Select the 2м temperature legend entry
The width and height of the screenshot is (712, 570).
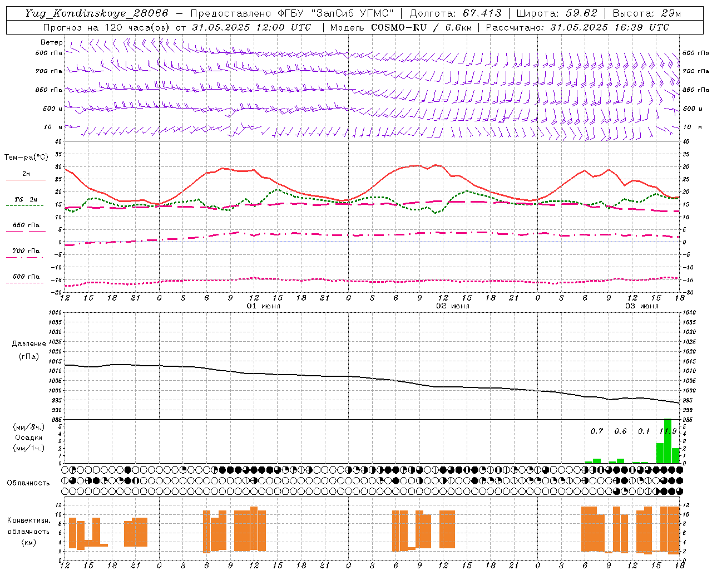click(26, 174)
